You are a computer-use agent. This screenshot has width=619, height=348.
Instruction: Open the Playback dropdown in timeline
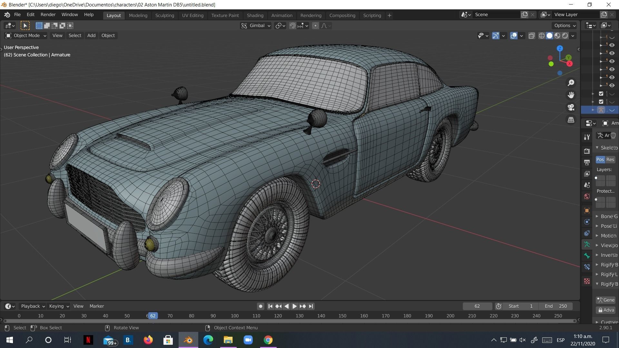pos(33,306)
